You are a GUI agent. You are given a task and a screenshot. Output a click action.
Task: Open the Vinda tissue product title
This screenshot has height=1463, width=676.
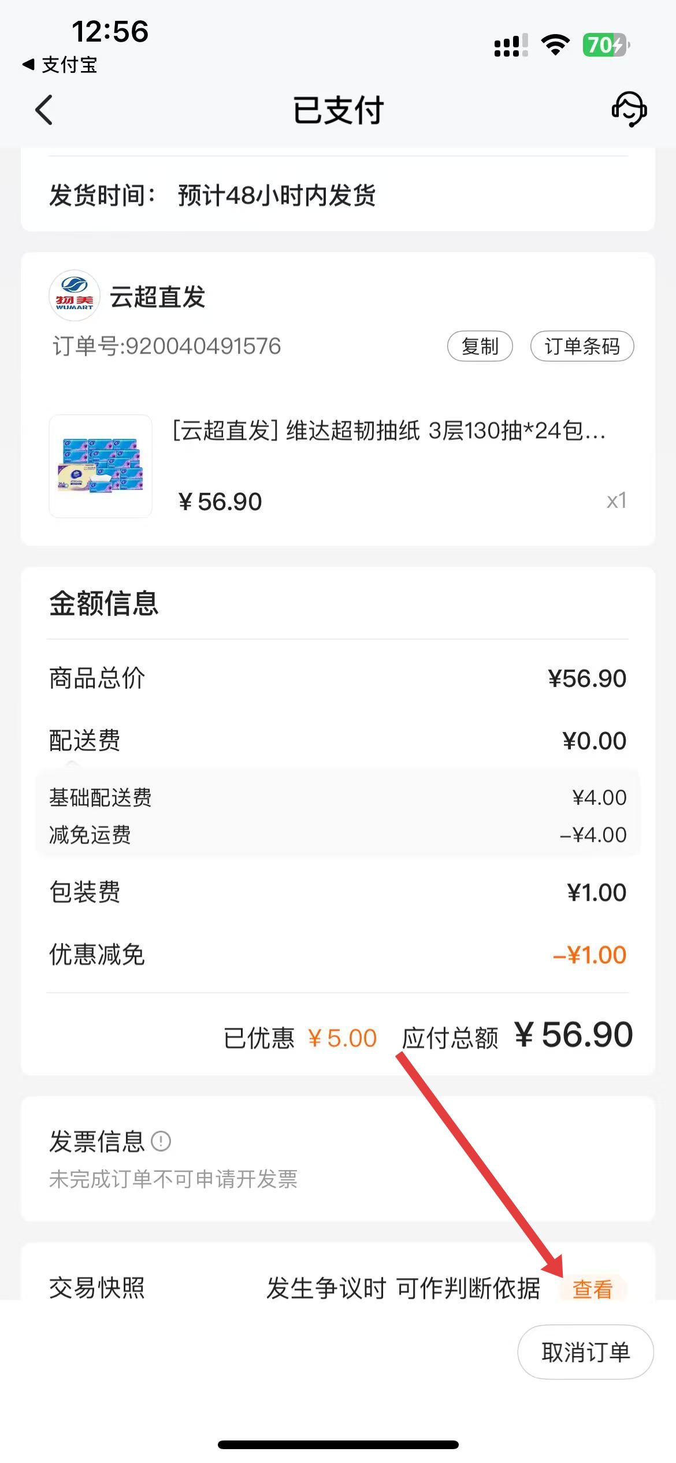pos(389,430)
